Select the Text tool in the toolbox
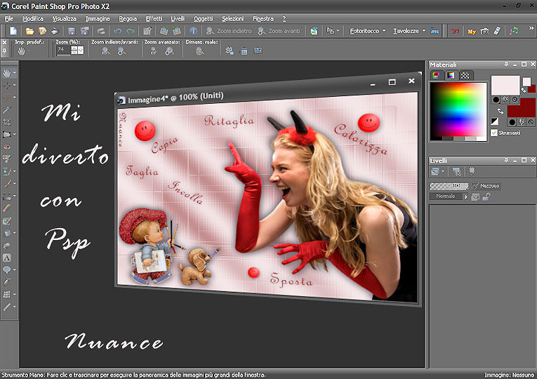 tap(8, 258)
